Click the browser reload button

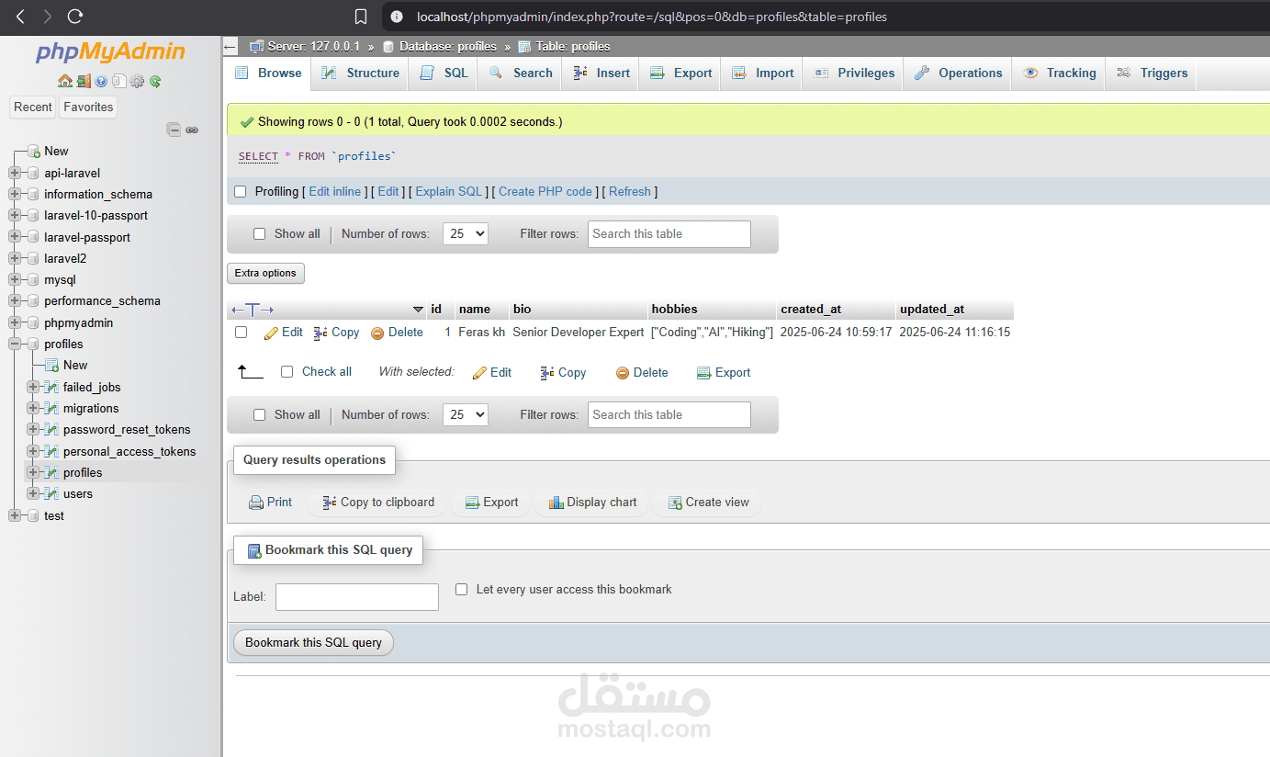[75, 17]
